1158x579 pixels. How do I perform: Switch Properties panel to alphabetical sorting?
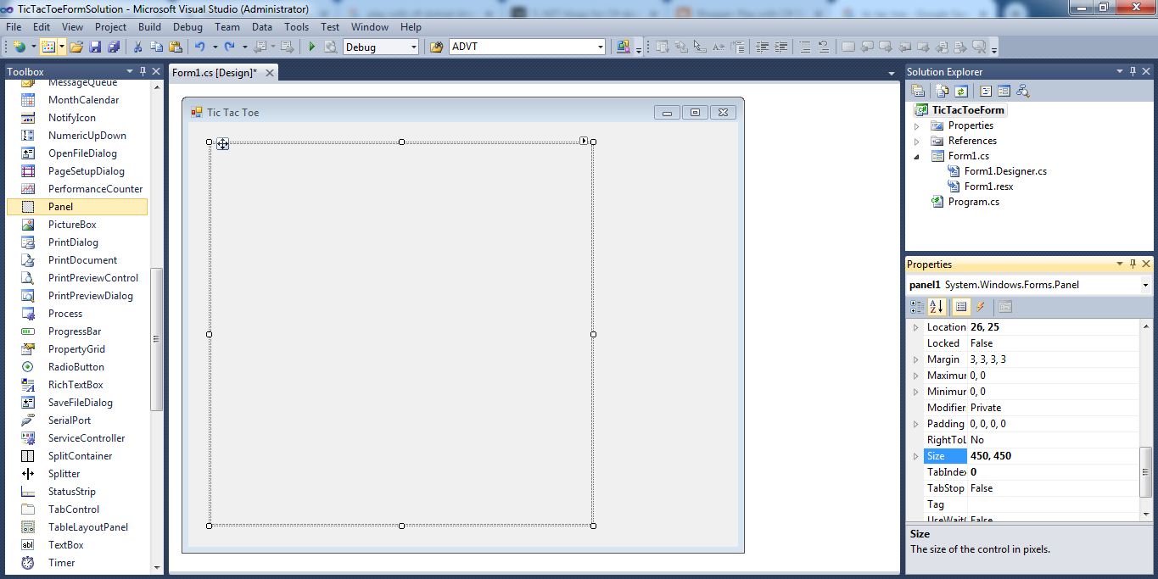937,307
